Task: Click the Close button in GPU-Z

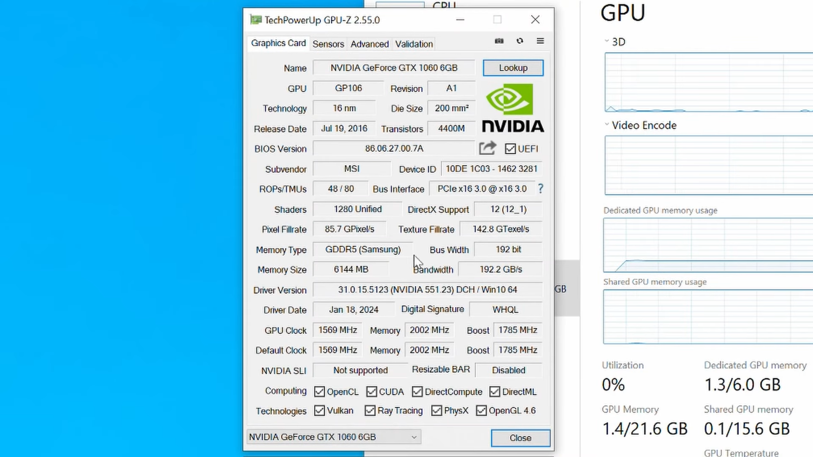Action: (x=520, y=438)
